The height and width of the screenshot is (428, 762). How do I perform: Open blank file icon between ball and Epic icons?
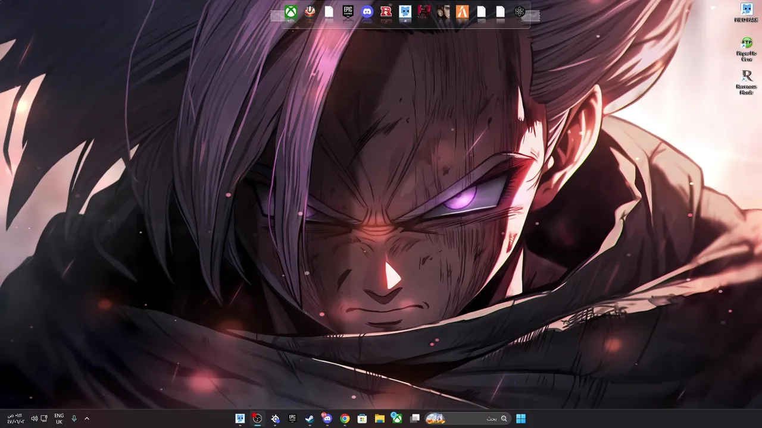click(329, 12)
